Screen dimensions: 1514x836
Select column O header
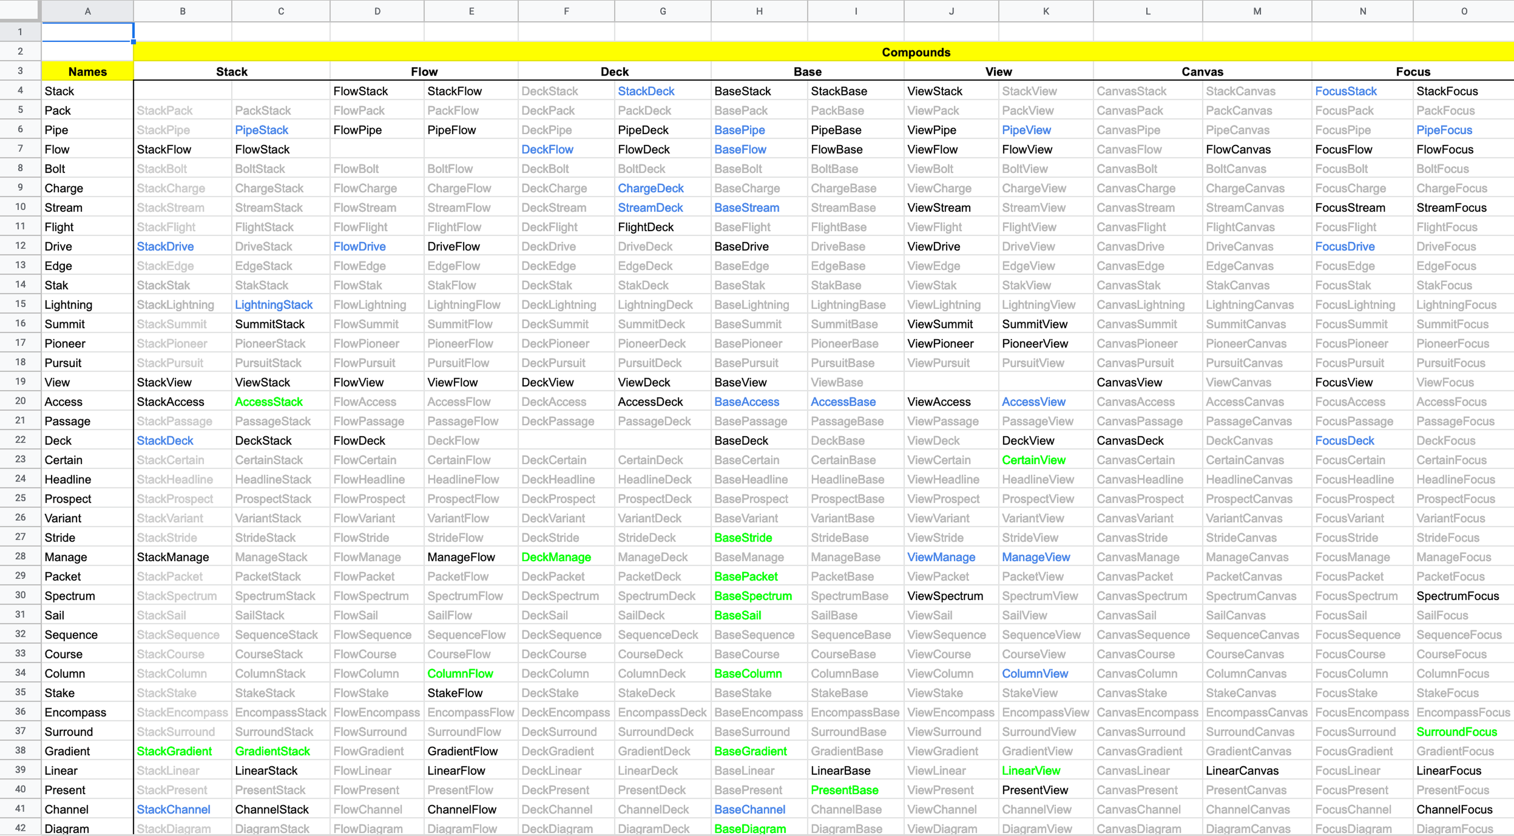pyautogui.click(x=1464, y=11)
